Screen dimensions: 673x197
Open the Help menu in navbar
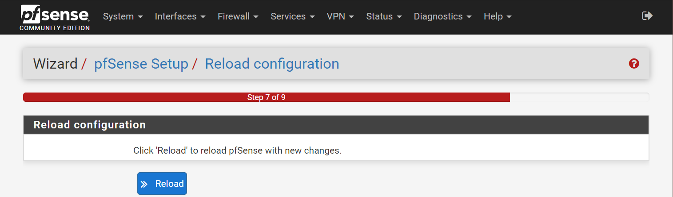point(498,16)
